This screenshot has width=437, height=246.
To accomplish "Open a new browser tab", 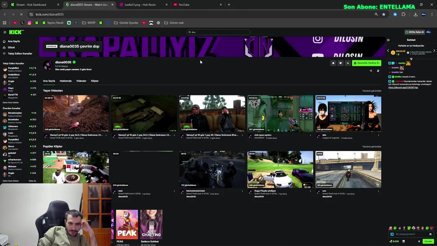I will tap(229, 5).
